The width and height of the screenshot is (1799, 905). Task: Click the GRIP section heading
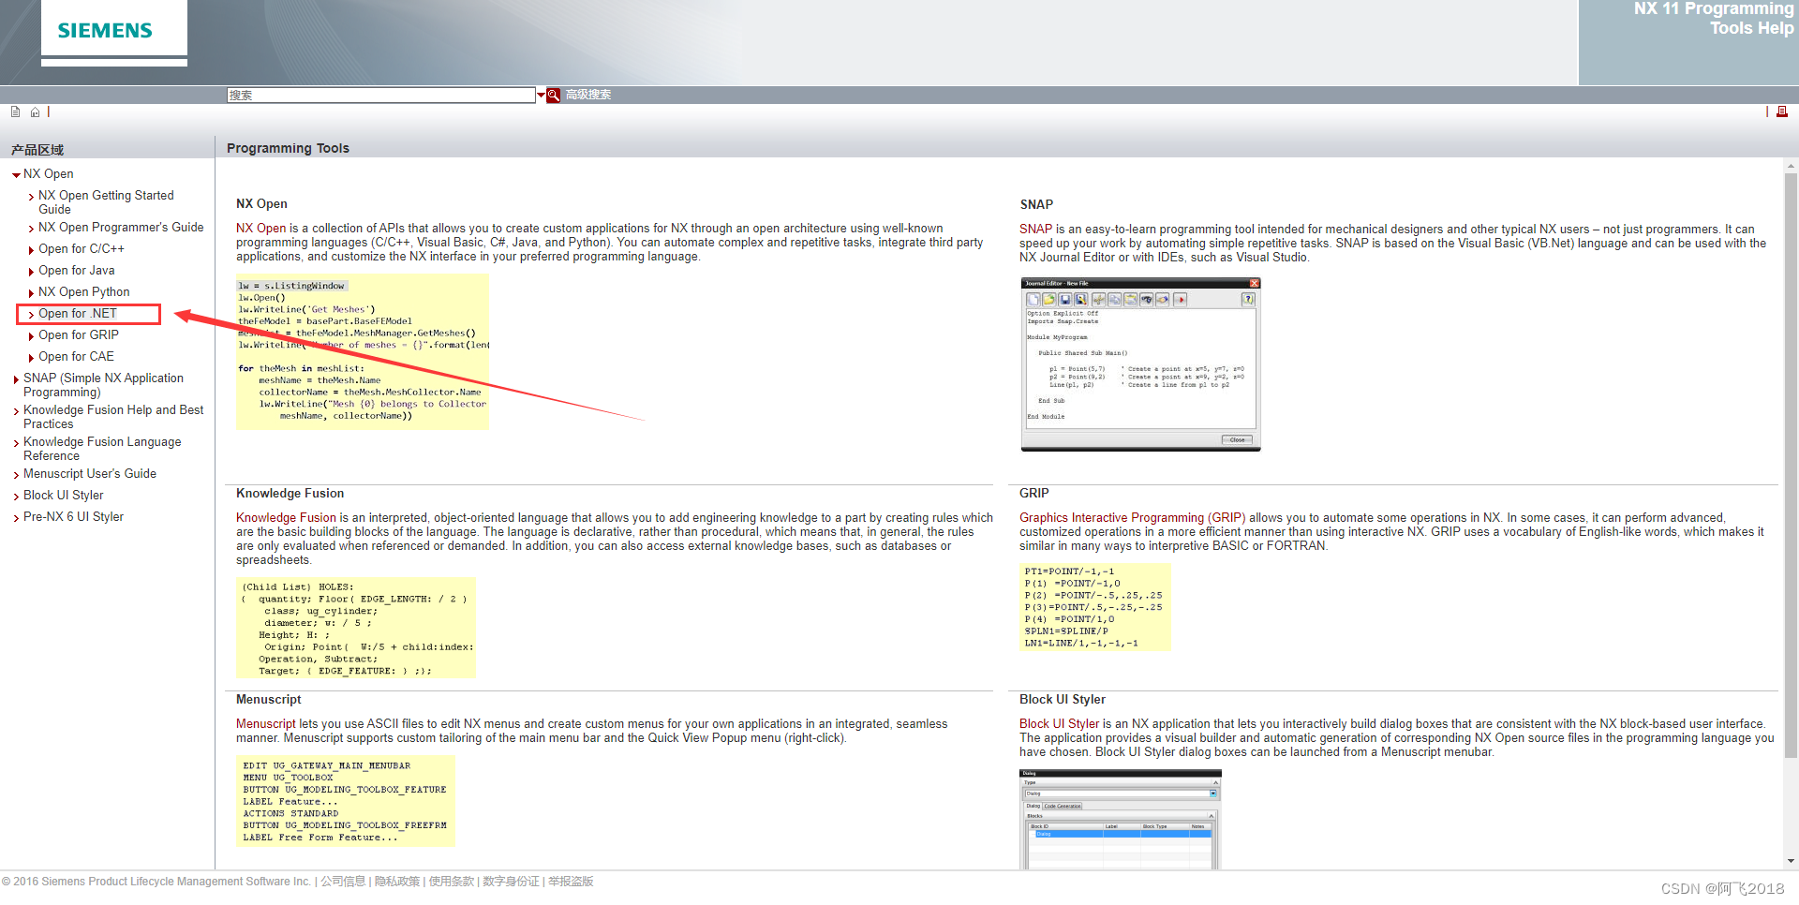pos(1034,494)
